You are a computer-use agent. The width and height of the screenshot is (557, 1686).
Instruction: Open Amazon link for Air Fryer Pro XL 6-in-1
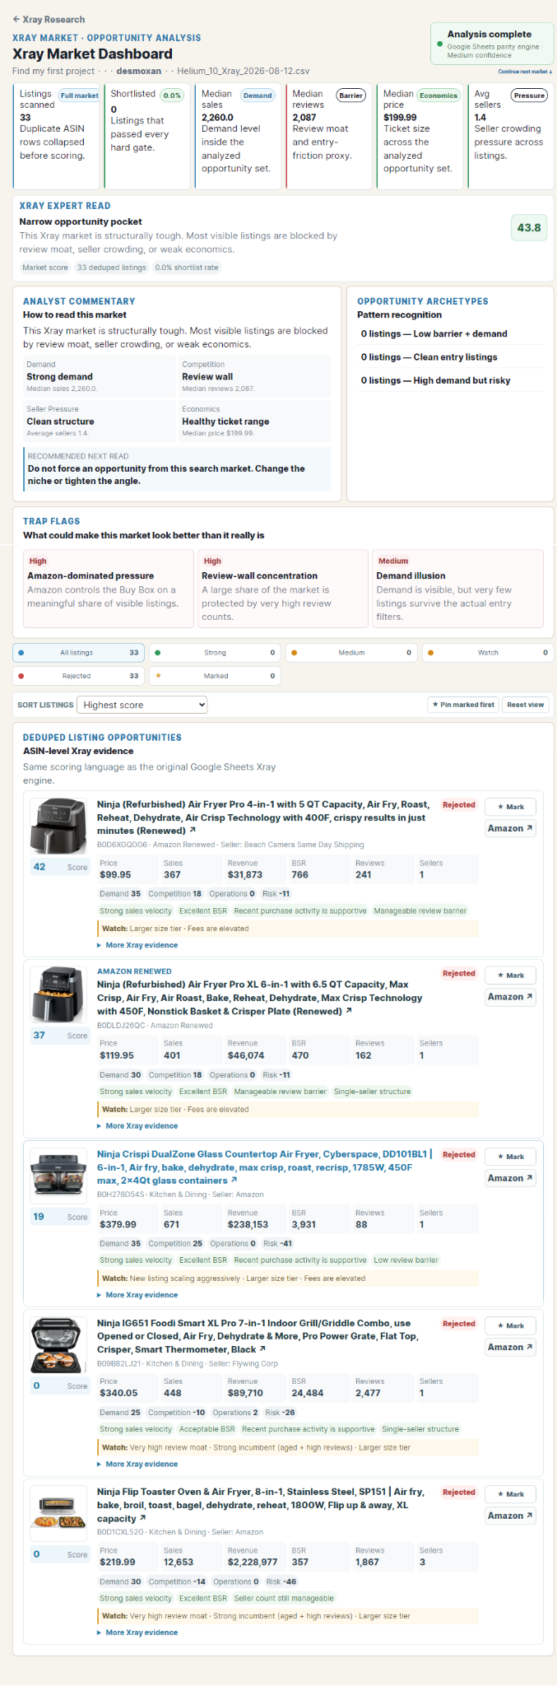(x=511, y=997)
